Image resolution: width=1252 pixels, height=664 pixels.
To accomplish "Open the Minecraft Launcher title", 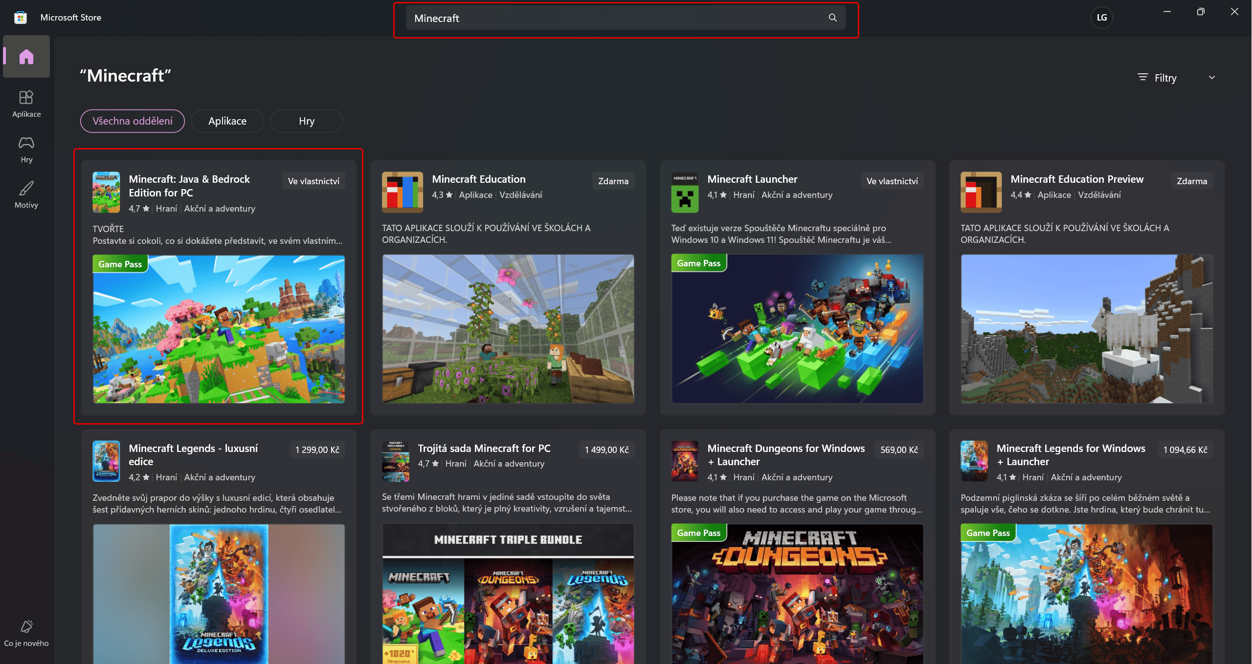I will click(752, 179).
